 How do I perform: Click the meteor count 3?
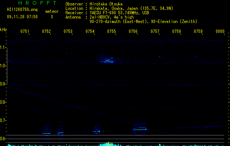tap(52, 17)
